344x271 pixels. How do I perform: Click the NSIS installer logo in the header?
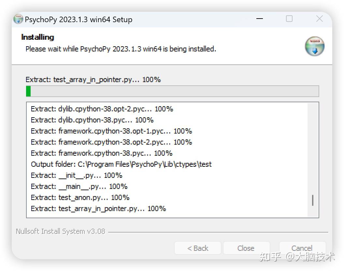314,47
